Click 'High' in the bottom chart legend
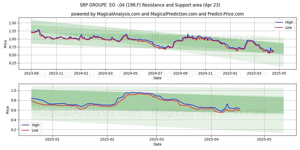Viewport: 300px width, 150px height. [x=35, y=125]
